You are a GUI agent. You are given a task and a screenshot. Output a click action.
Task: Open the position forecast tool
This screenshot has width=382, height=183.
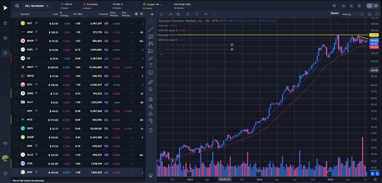coord(151,51)
